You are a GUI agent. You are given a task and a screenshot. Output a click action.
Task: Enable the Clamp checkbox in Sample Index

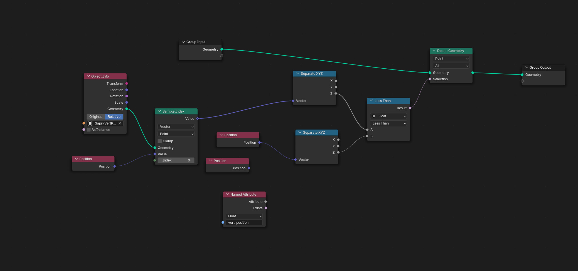coord(160,141)
